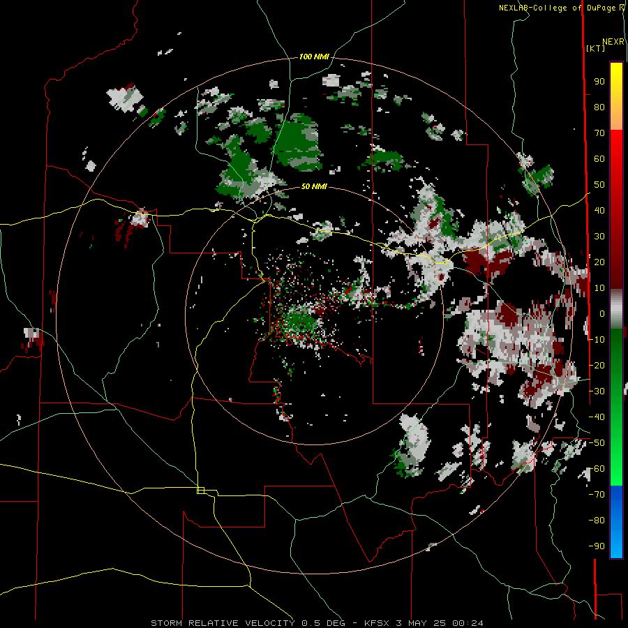Click the -50 velocity scale label
The height and width of the screenshot is (628, 628).
597,443
